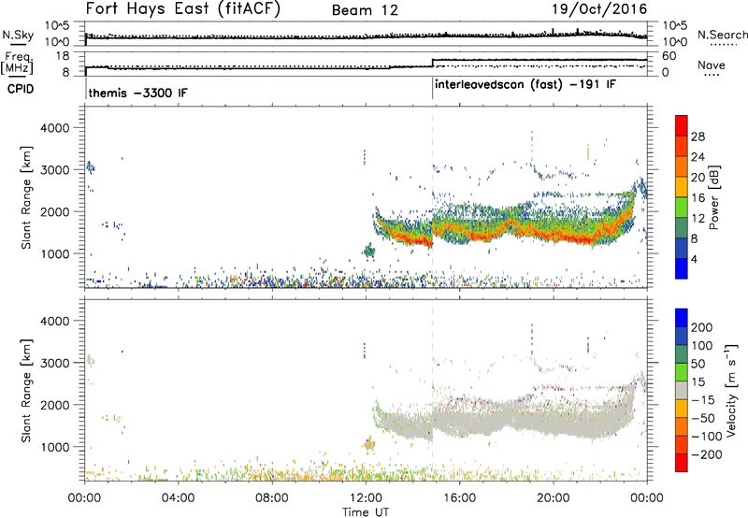This screenshot has height=518, width=748.
Task: Click the '1000' tick of the velocity panel
Action: (55, 447)
